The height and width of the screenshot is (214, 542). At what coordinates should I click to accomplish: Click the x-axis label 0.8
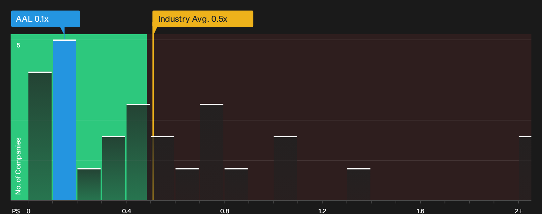(225, 211)
